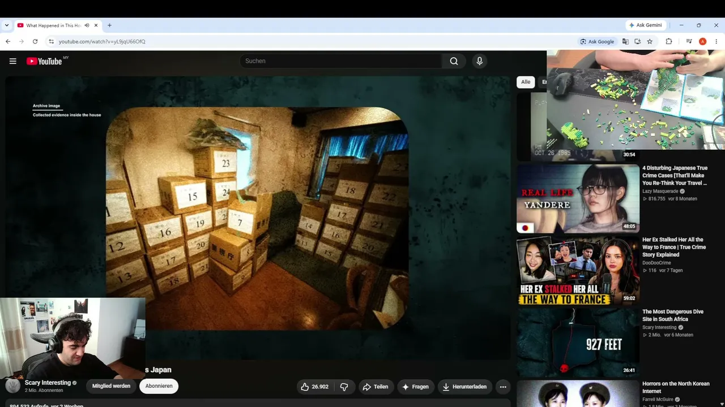The width and height of the screenshot is (725, 407).
Task: Open '4 Disturbing Japanese True Crime Cases' title
Action: (675, 175)
